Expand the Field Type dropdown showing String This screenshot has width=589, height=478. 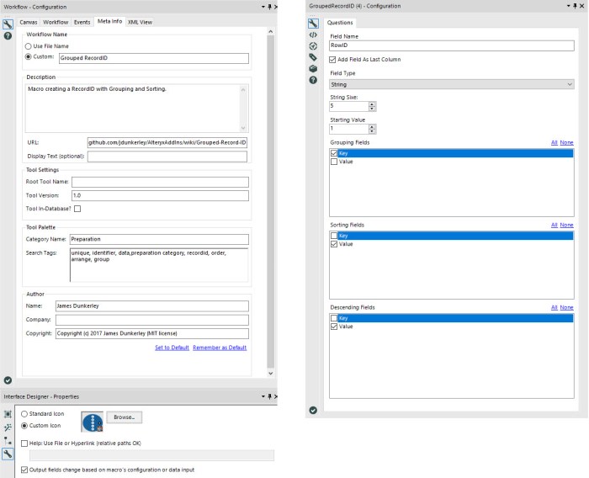pyautogui.click(x=452, y=84)
